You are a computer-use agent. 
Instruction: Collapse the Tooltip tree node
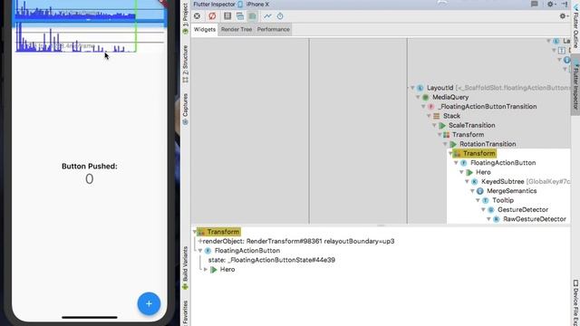478,200
